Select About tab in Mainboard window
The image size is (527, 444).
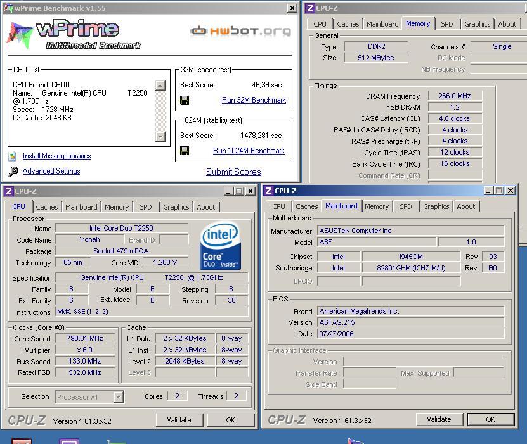(466, 206)
